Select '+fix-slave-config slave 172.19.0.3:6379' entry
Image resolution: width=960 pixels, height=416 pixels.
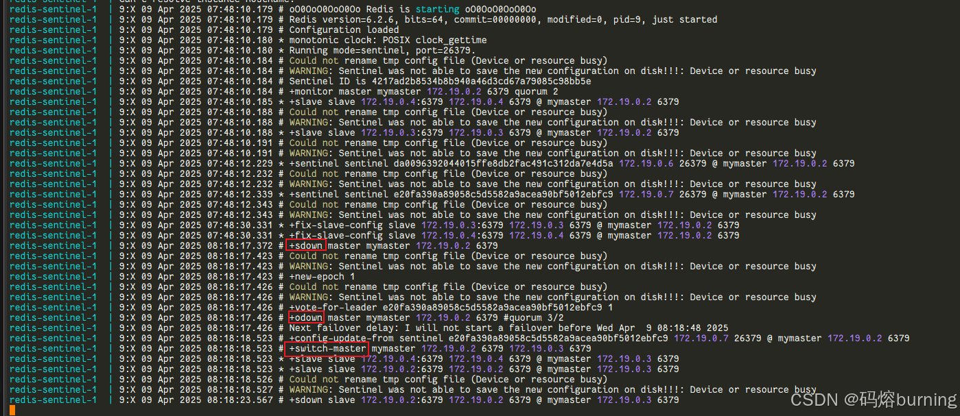click(514, 225)
